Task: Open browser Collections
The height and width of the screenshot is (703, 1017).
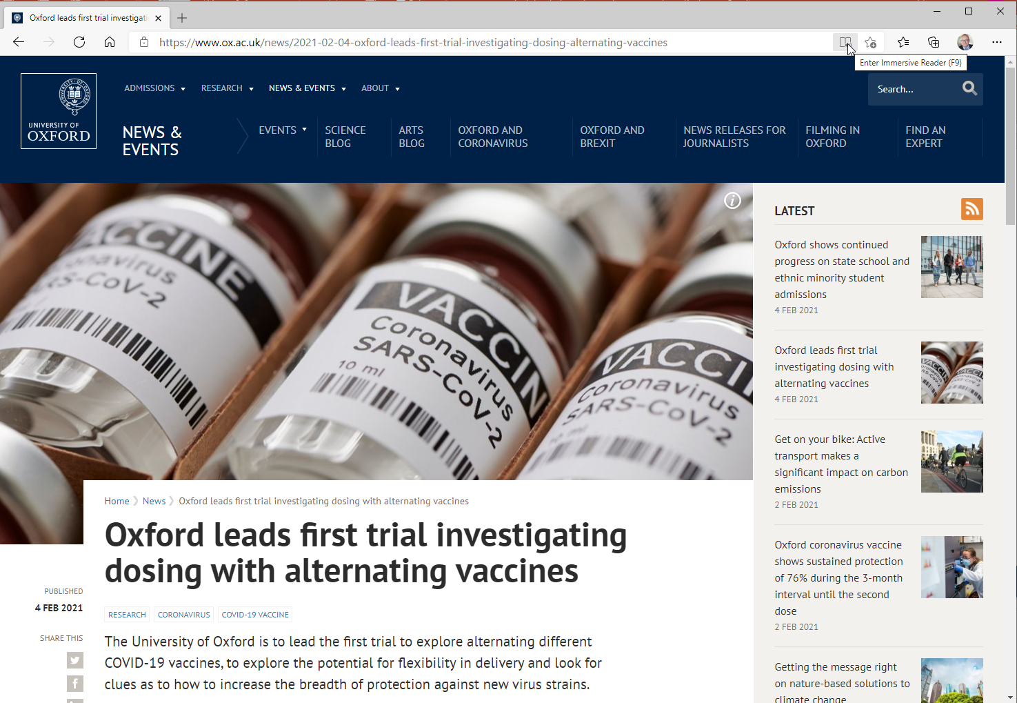Action: 934,42
